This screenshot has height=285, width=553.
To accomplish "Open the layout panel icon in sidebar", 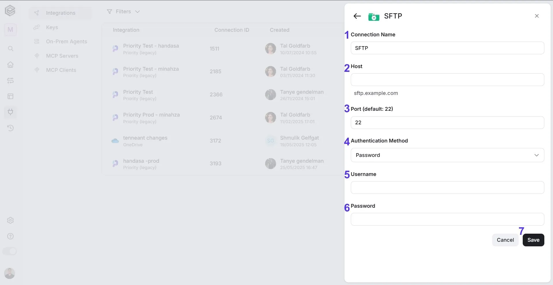I will pos(10,96).
